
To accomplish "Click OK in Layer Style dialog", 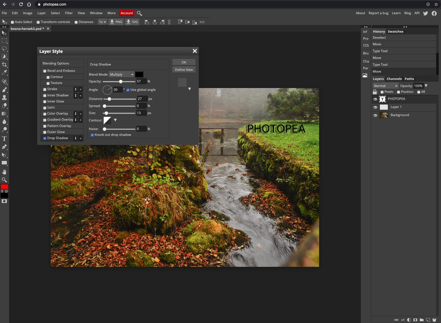I will (x=184, y=62).
